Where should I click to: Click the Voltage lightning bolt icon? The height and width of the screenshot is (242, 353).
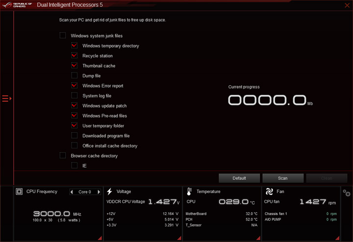click(x=110, y=192)
